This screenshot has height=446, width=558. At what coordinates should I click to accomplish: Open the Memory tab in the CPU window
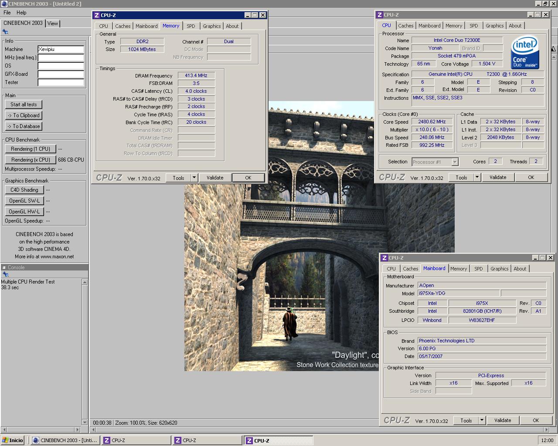pyautogui.click(x=454, y=26)
